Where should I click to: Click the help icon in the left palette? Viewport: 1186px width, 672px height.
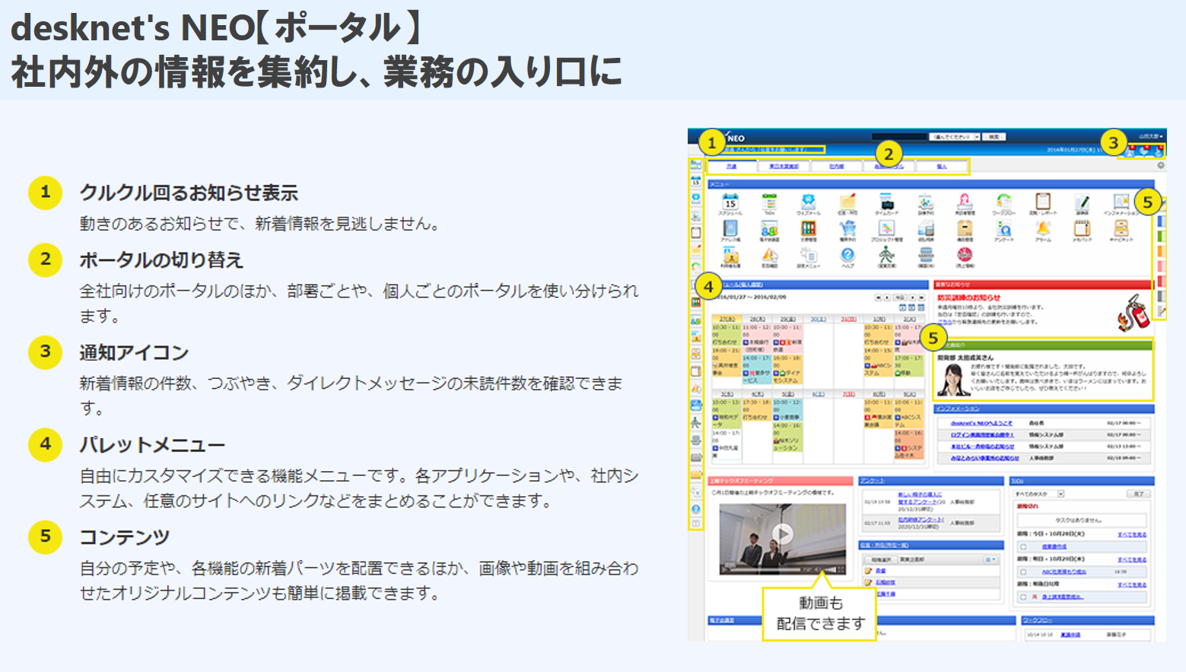(695, 508)
